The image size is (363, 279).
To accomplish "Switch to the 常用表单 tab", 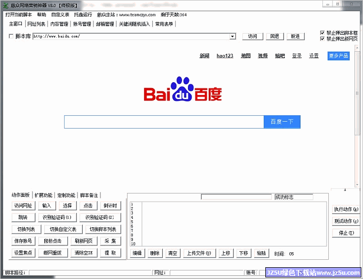I will click(164, 24).
